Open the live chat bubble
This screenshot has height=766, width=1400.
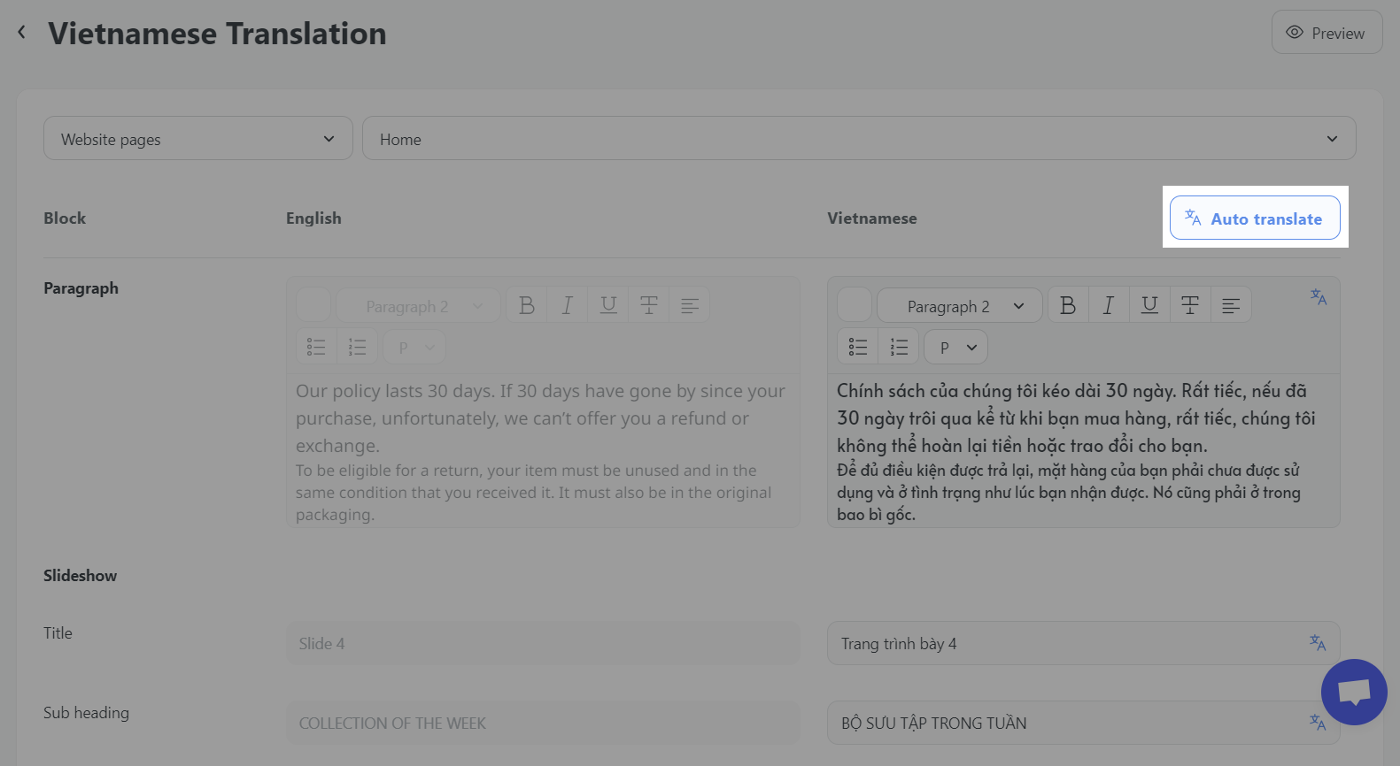pyautogui.click(x=1353, y=693)
